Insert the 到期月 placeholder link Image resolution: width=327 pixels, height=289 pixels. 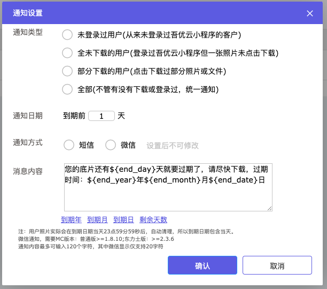point(97,219)
